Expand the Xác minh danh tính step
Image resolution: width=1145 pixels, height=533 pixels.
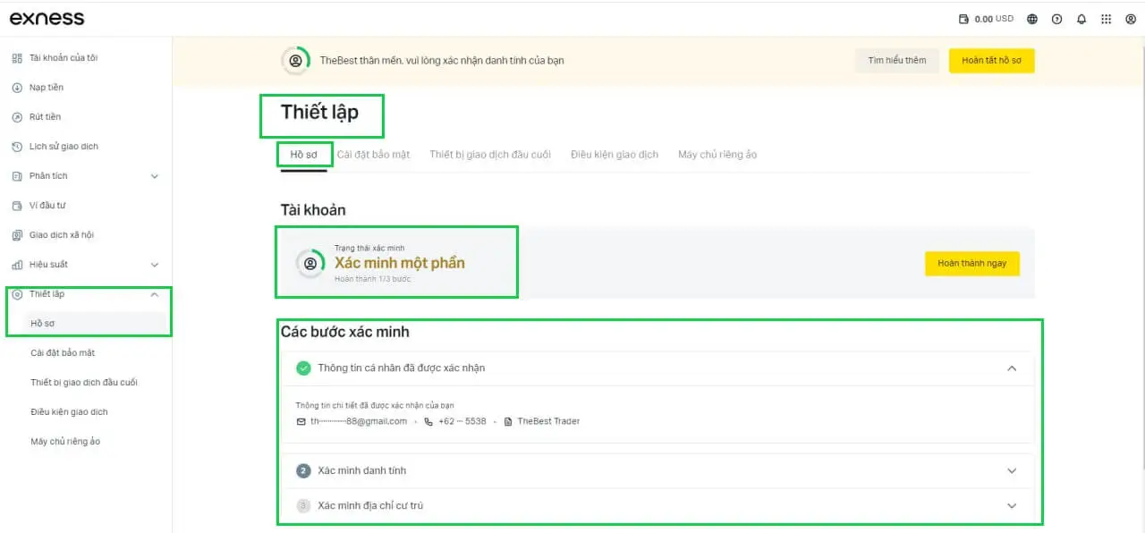[x=1012, y=471]
